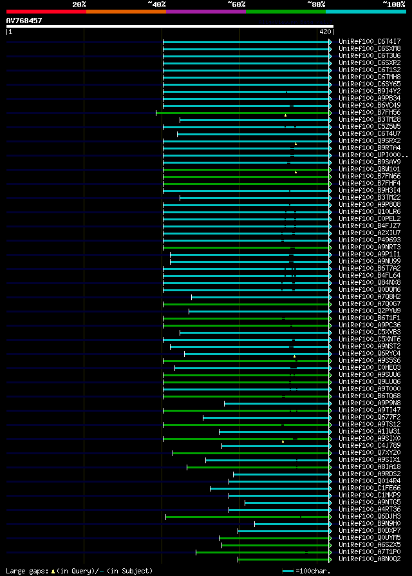Screen dimensions: 412x576
Task: Click the 'Large gaps:' legend text
Action: (x=27, y=571)
